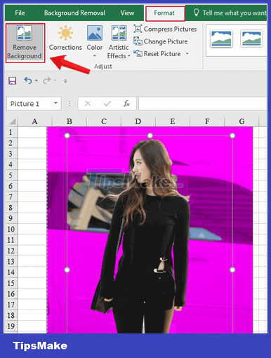The width and height of the screenshot is (271, 358).
Task: Open the Corrections sun icon
Action: point(65,33)
